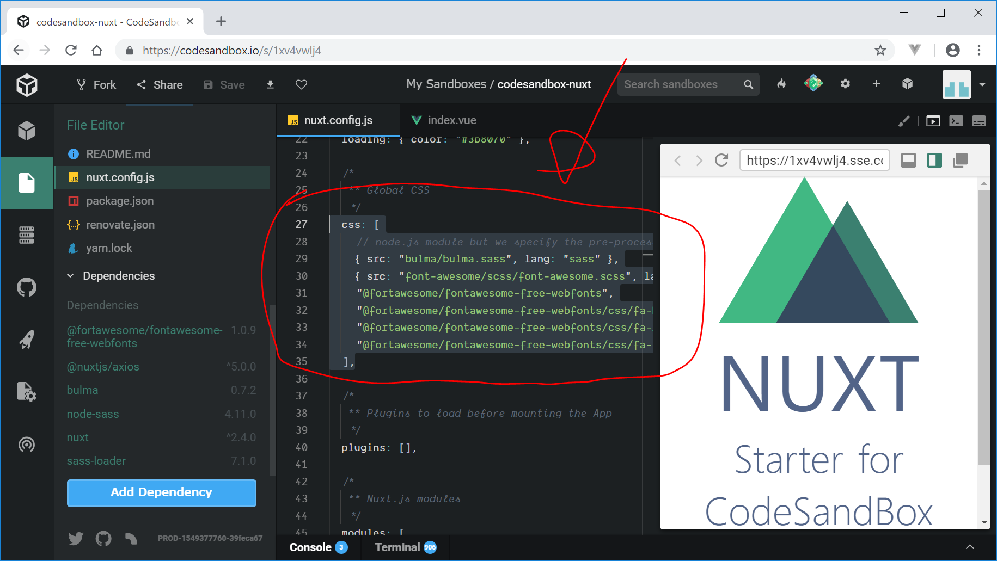Open user profile dropdown arrow

pos(982,84)
